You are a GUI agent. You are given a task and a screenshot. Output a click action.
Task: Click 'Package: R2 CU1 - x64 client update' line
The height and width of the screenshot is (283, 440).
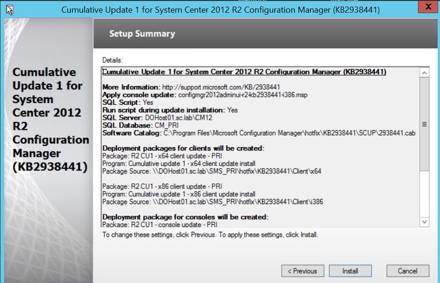click(162, 156)
